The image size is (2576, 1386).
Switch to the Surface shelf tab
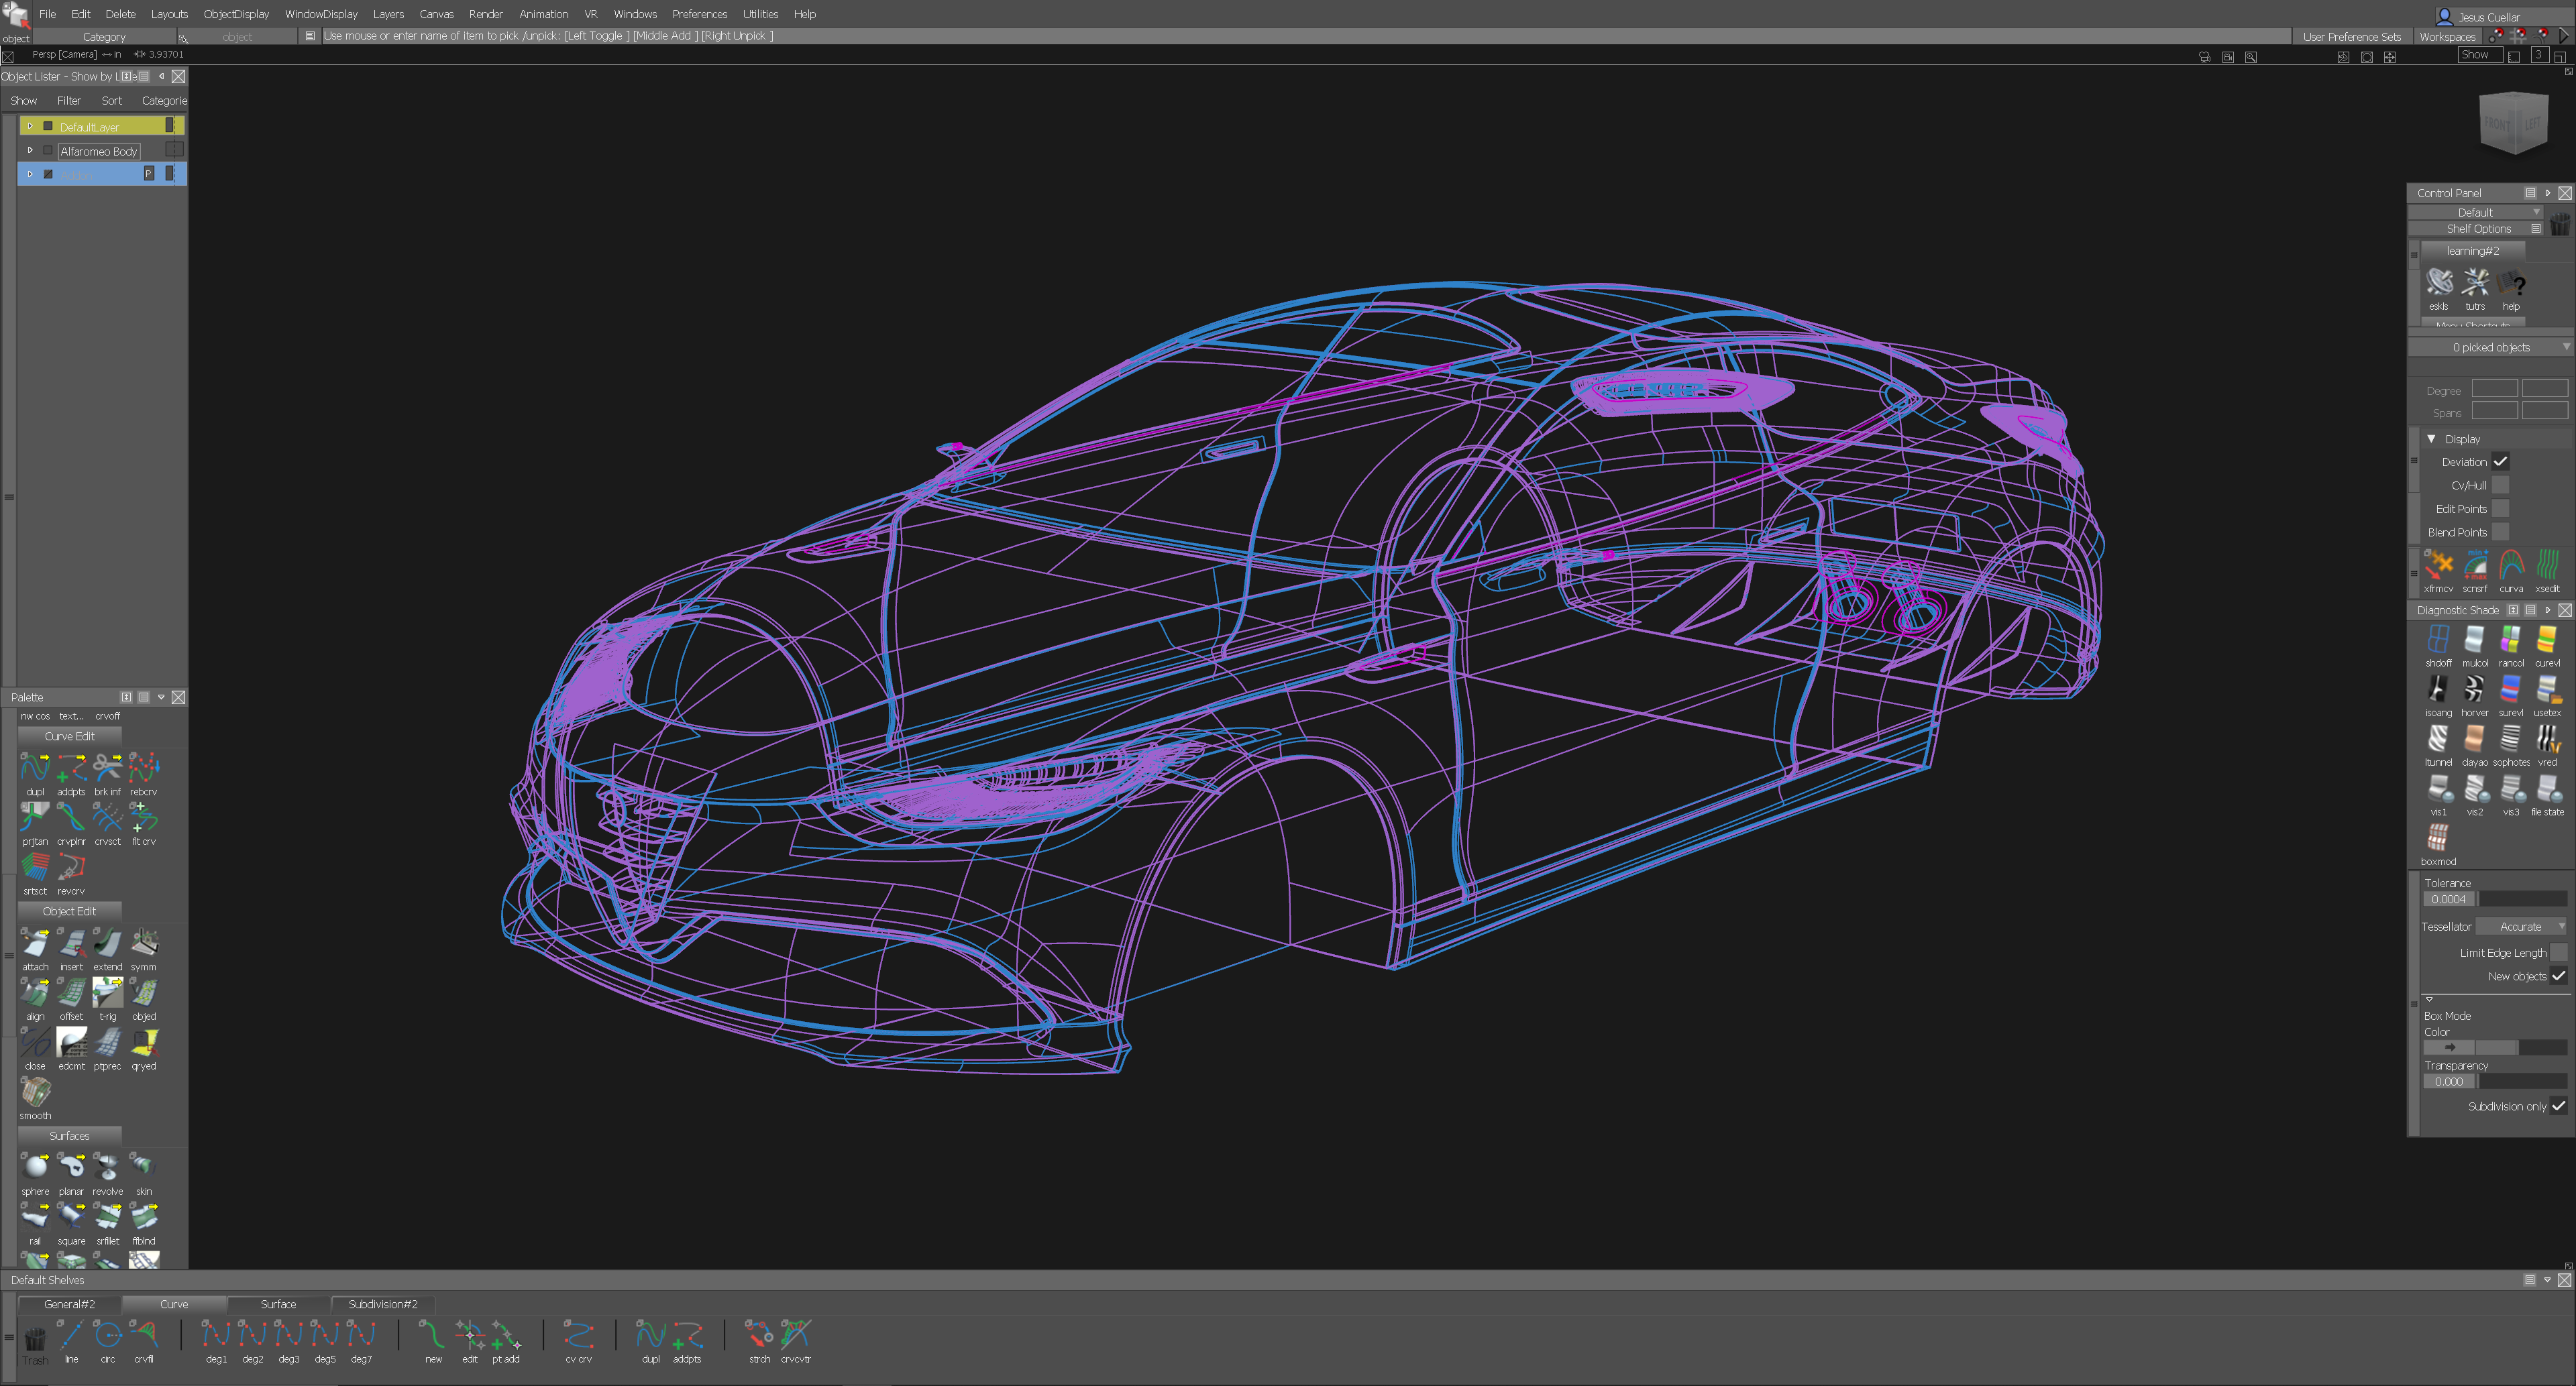point(278,1304)
